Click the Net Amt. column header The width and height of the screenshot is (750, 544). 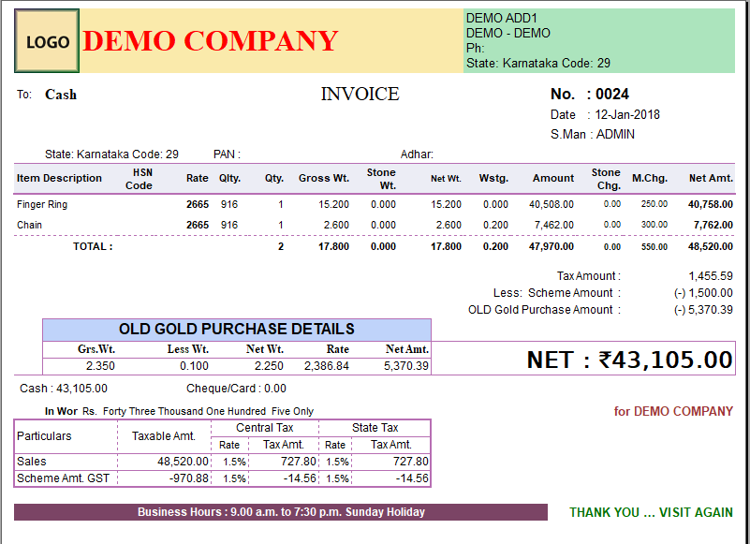(x=711, y=178)
